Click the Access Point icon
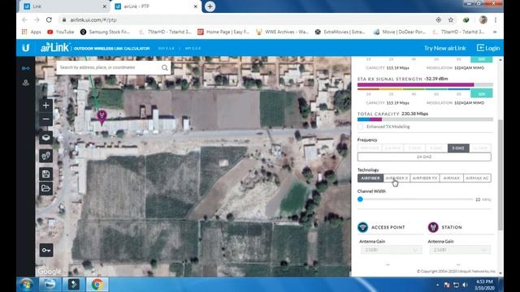Screen dimensions: 520x292 (x=363, y=227)
